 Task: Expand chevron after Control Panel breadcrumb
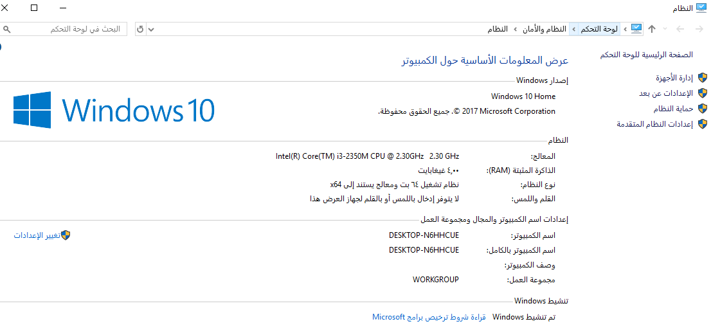tap(573, 29)
